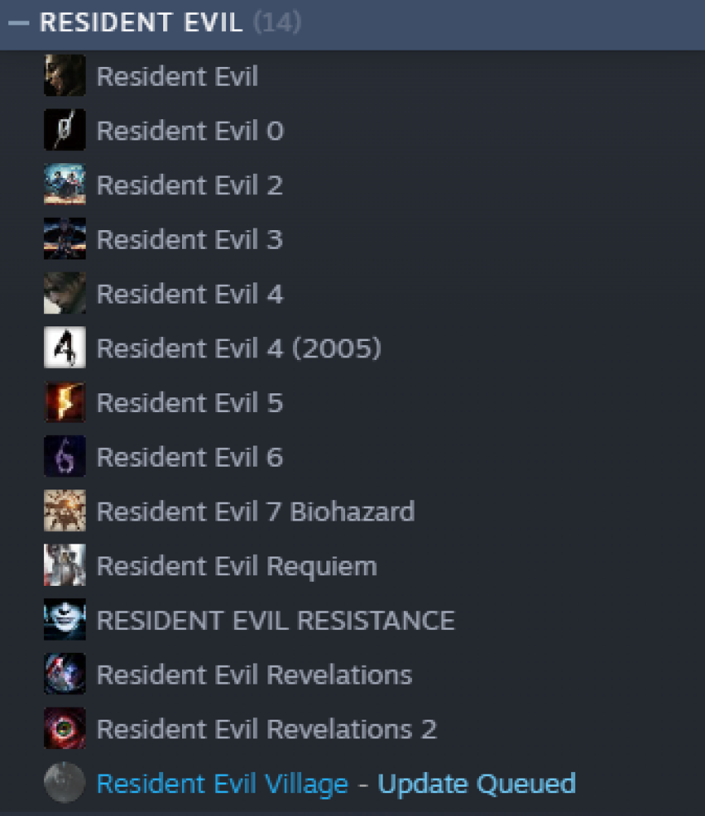This screenshot has height=816, width=705.
Task: Open RESIDENT EVIL RESISTANCE game entry
Action: [x=352, y=620]
